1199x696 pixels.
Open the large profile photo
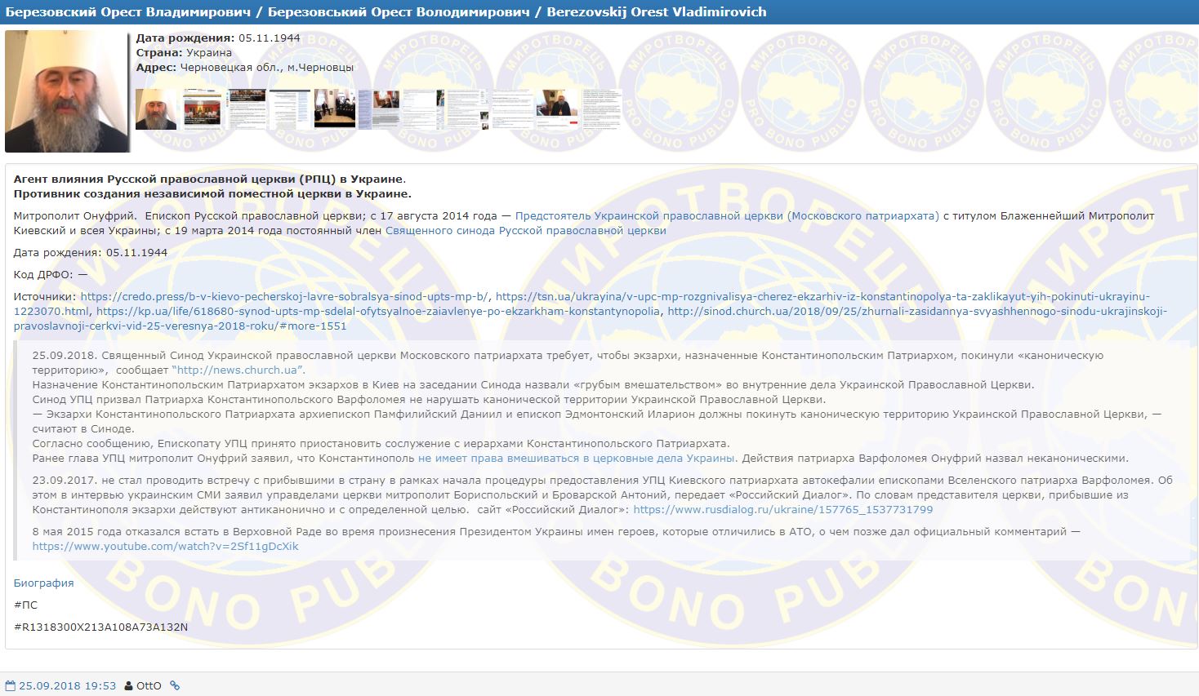pos(67,91)
